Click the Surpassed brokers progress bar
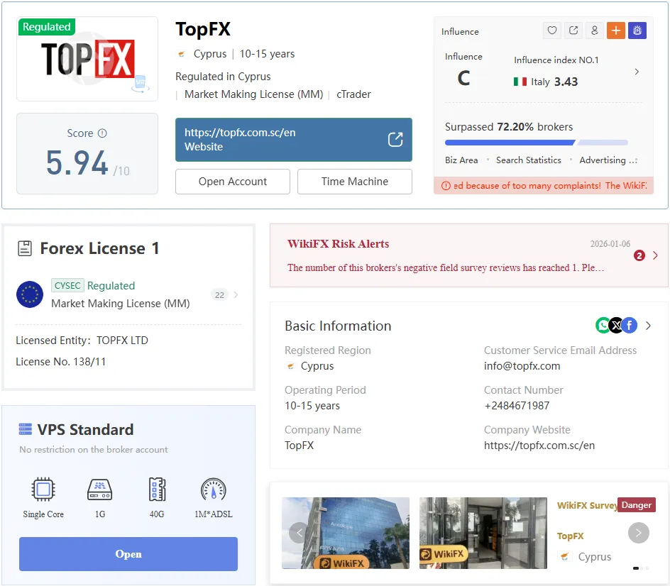 pyautogui.click(x=537, y=143)
